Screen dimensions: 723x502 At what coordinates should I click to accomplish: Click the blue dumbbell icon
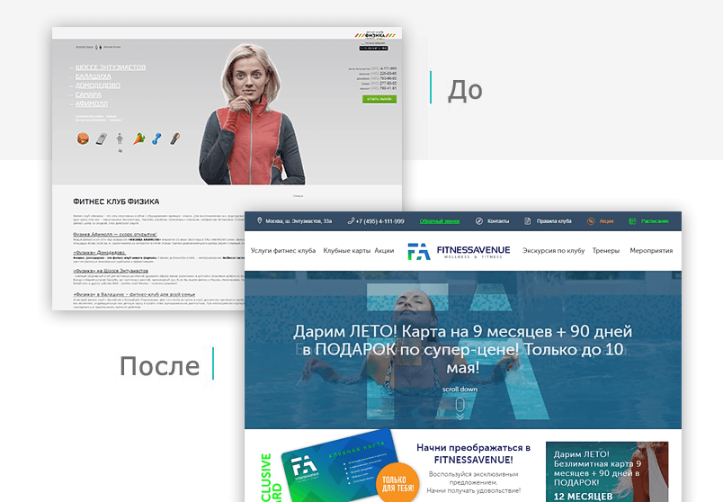(x=156, y=139)
